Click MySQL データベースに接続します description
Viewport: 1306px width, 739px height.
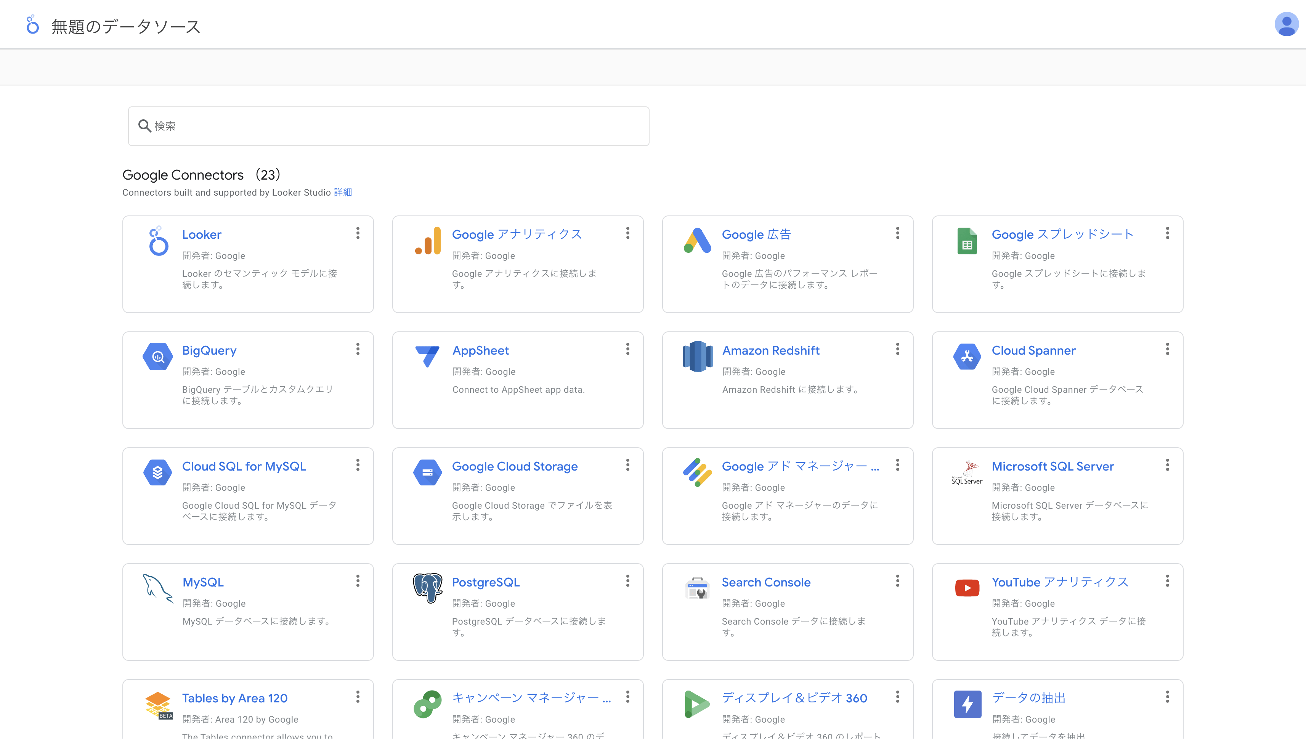[257, 621]
